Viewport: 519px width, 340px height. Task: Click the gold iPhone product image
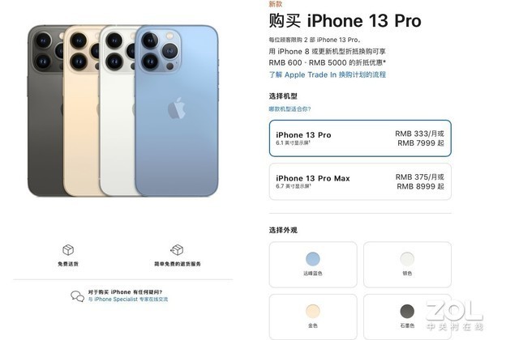click(81, 111)
